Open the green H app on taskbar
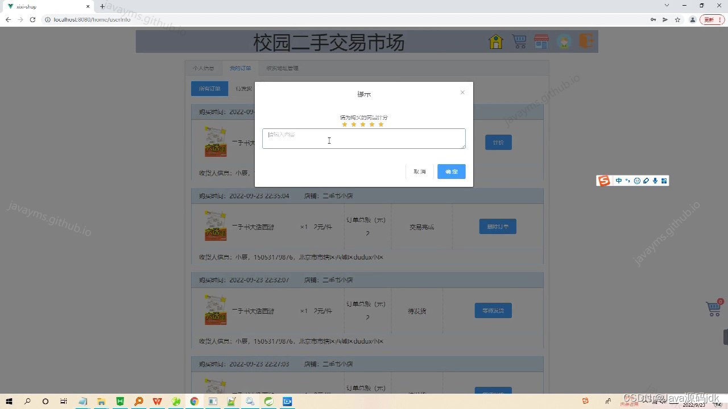Viewport: 728px width, 409px height. pos(120,401)
